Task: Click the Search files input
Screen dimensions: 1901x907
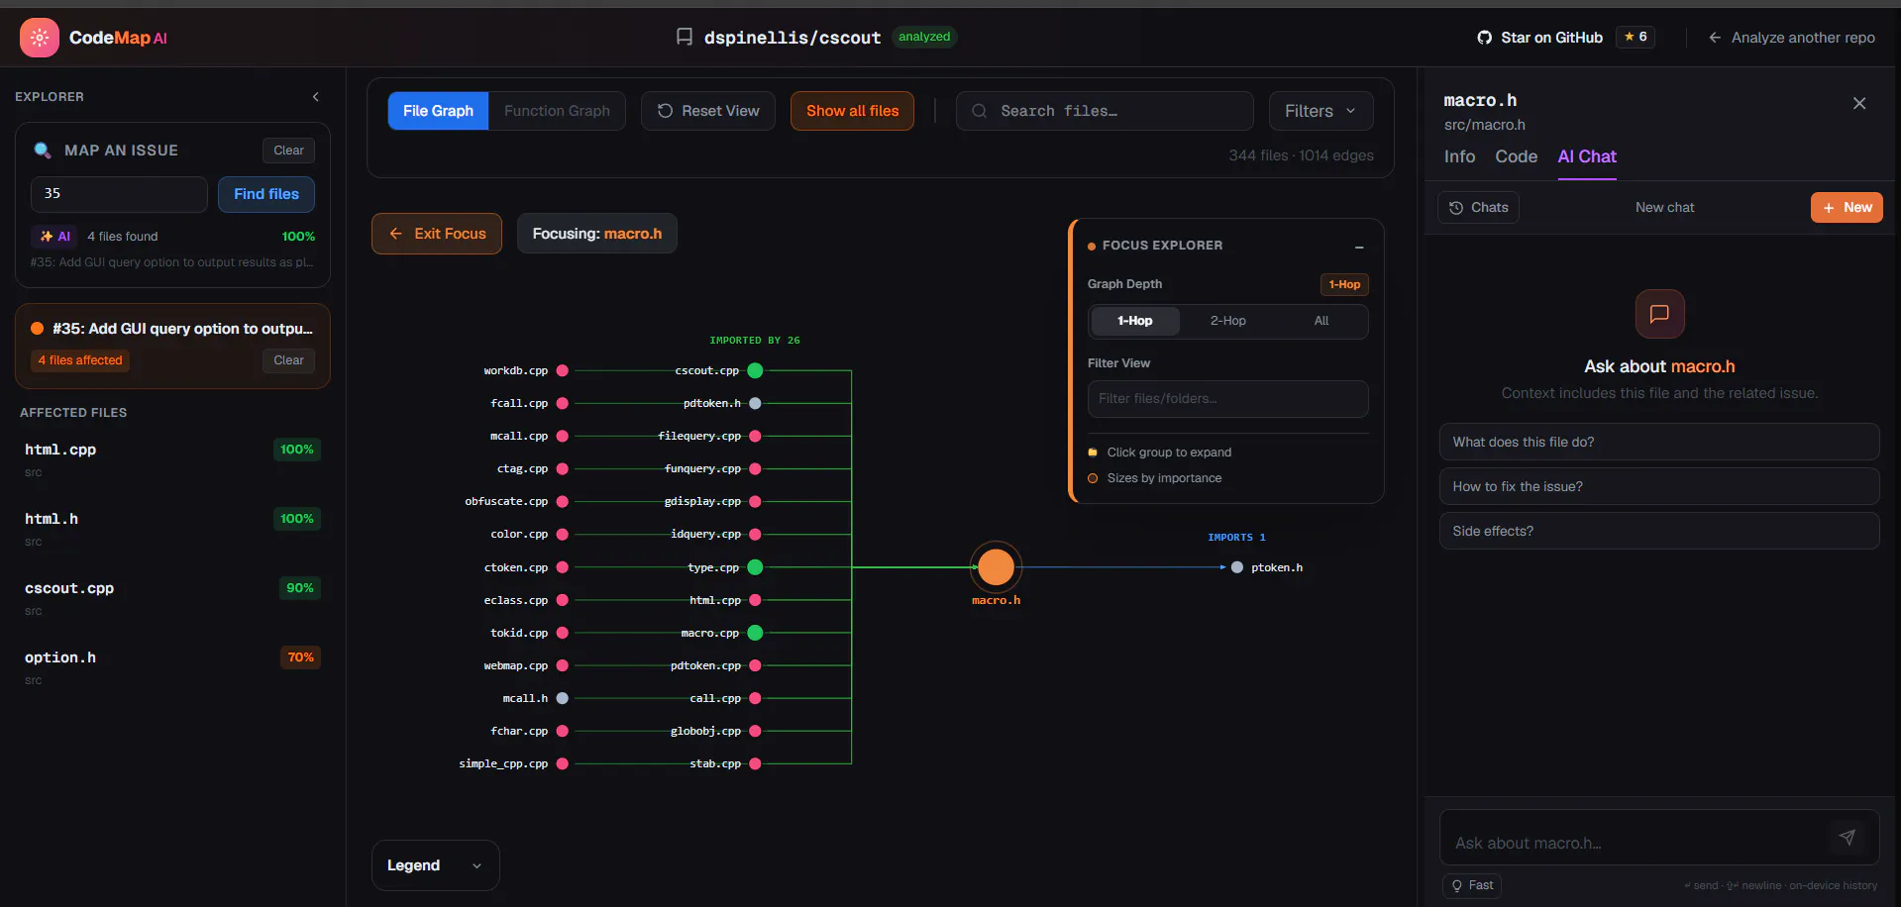Action: coord(1105,111)
